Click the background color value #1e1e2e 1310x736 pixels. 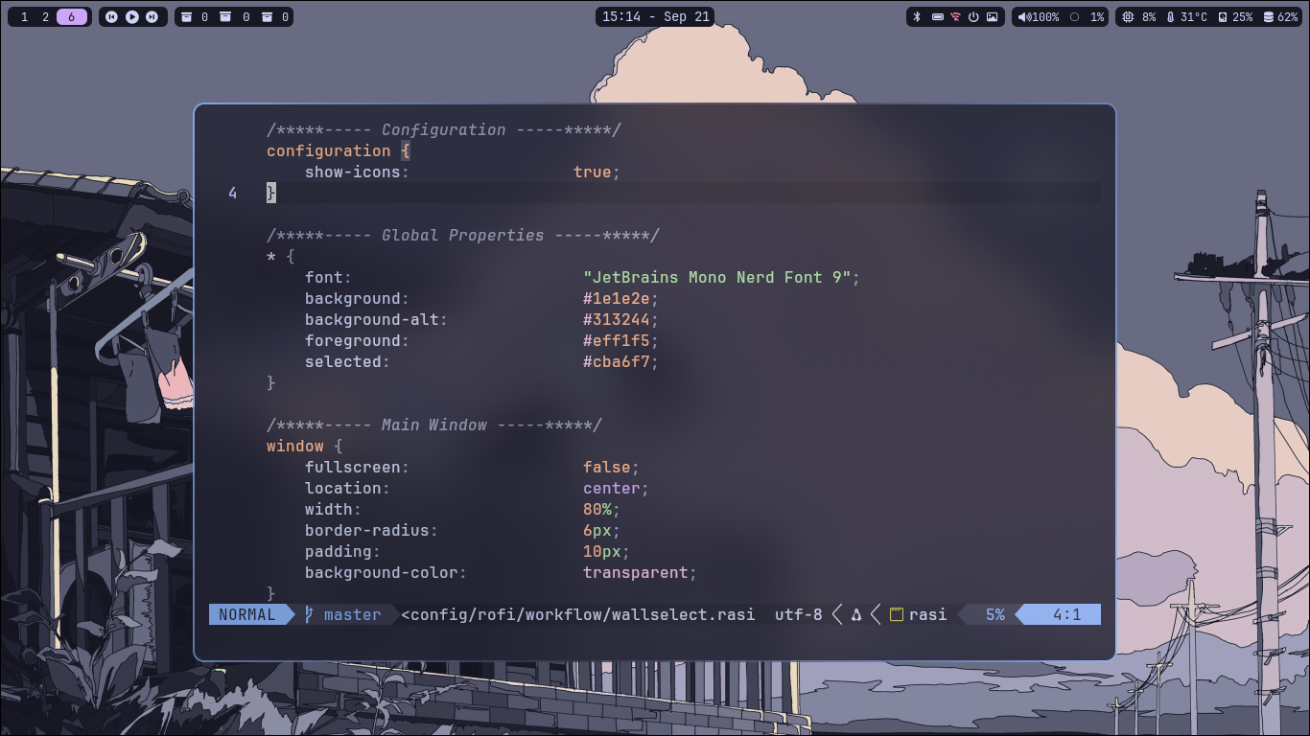click(617, 298)
